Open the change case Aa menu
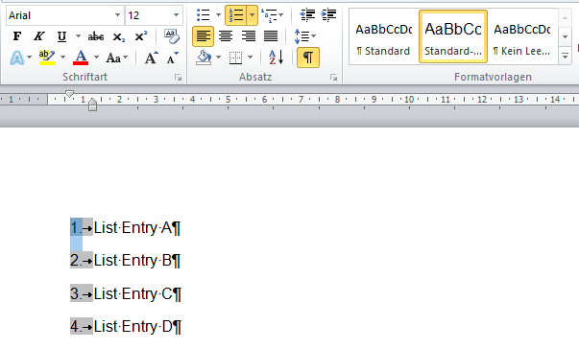Image resolution: width=579 pixels, height=349 pixels. tap(117, 58)
